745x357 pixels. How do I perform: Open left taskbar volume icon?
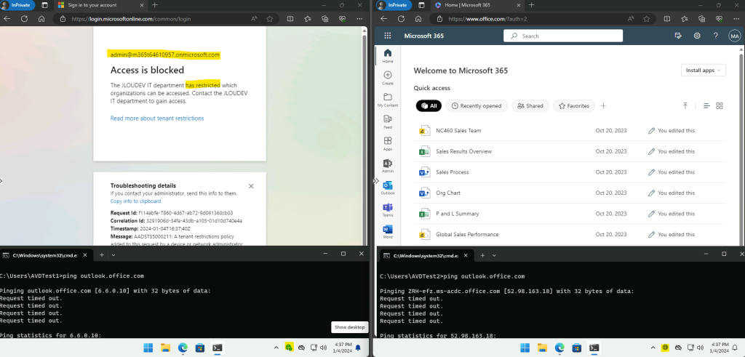pos(323,348)
